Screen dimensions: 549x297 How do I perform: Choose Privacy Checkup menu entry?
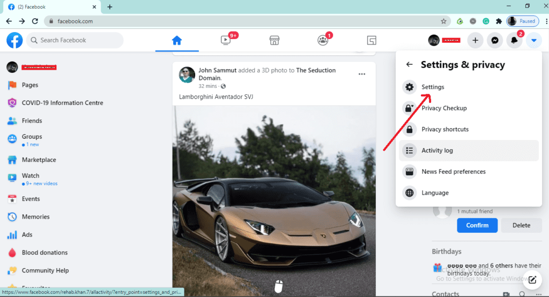pyautogui.click(x=444, y=108)
